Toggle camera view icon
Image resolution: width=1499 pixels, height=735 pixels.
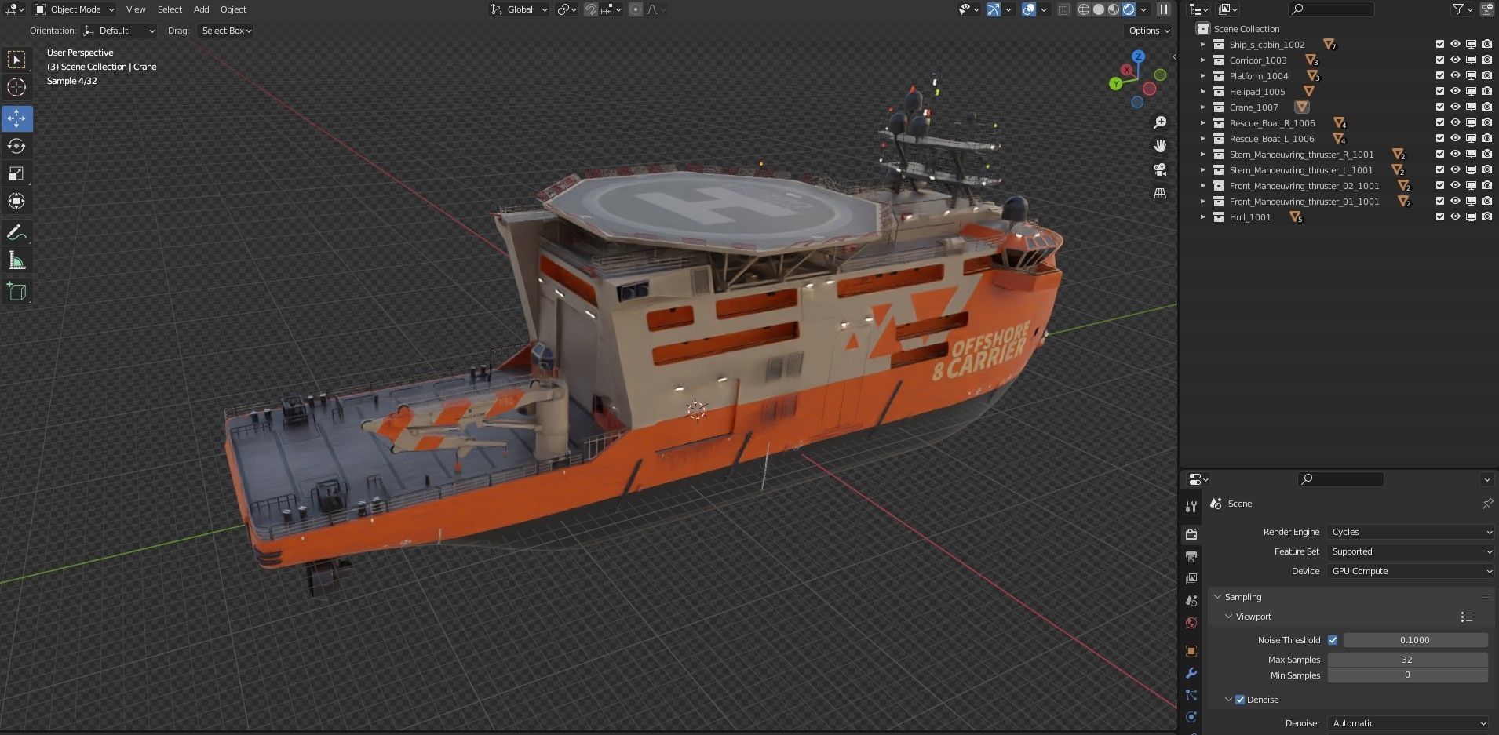coord(1160,169)
